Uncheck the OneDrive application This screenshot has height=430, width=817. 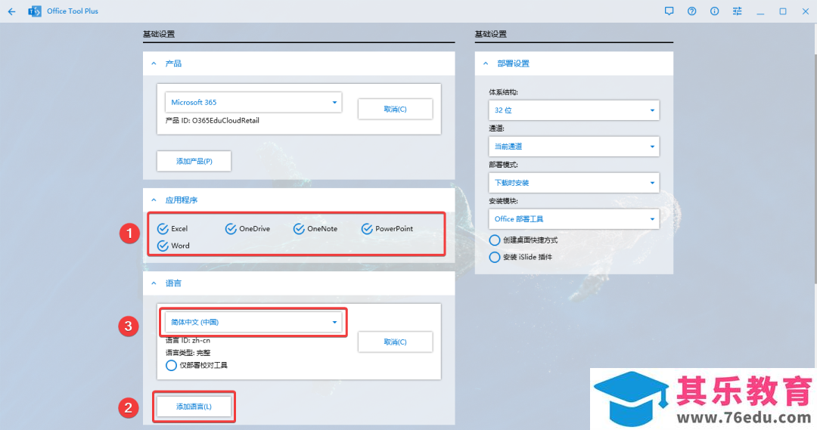[231, 228]
